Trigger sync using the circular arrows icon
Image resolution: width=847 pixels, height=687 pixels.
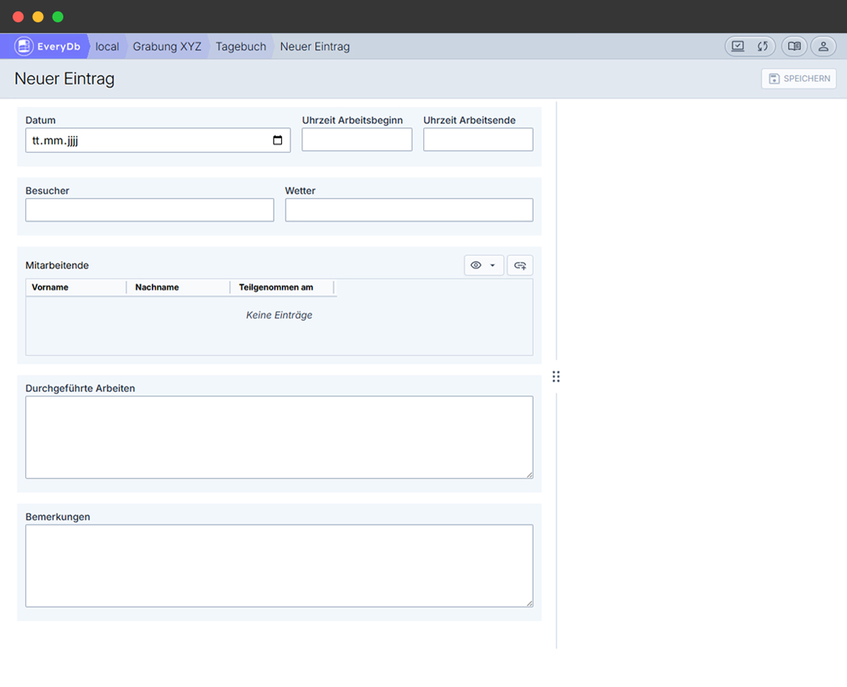[x=763, y=46]
